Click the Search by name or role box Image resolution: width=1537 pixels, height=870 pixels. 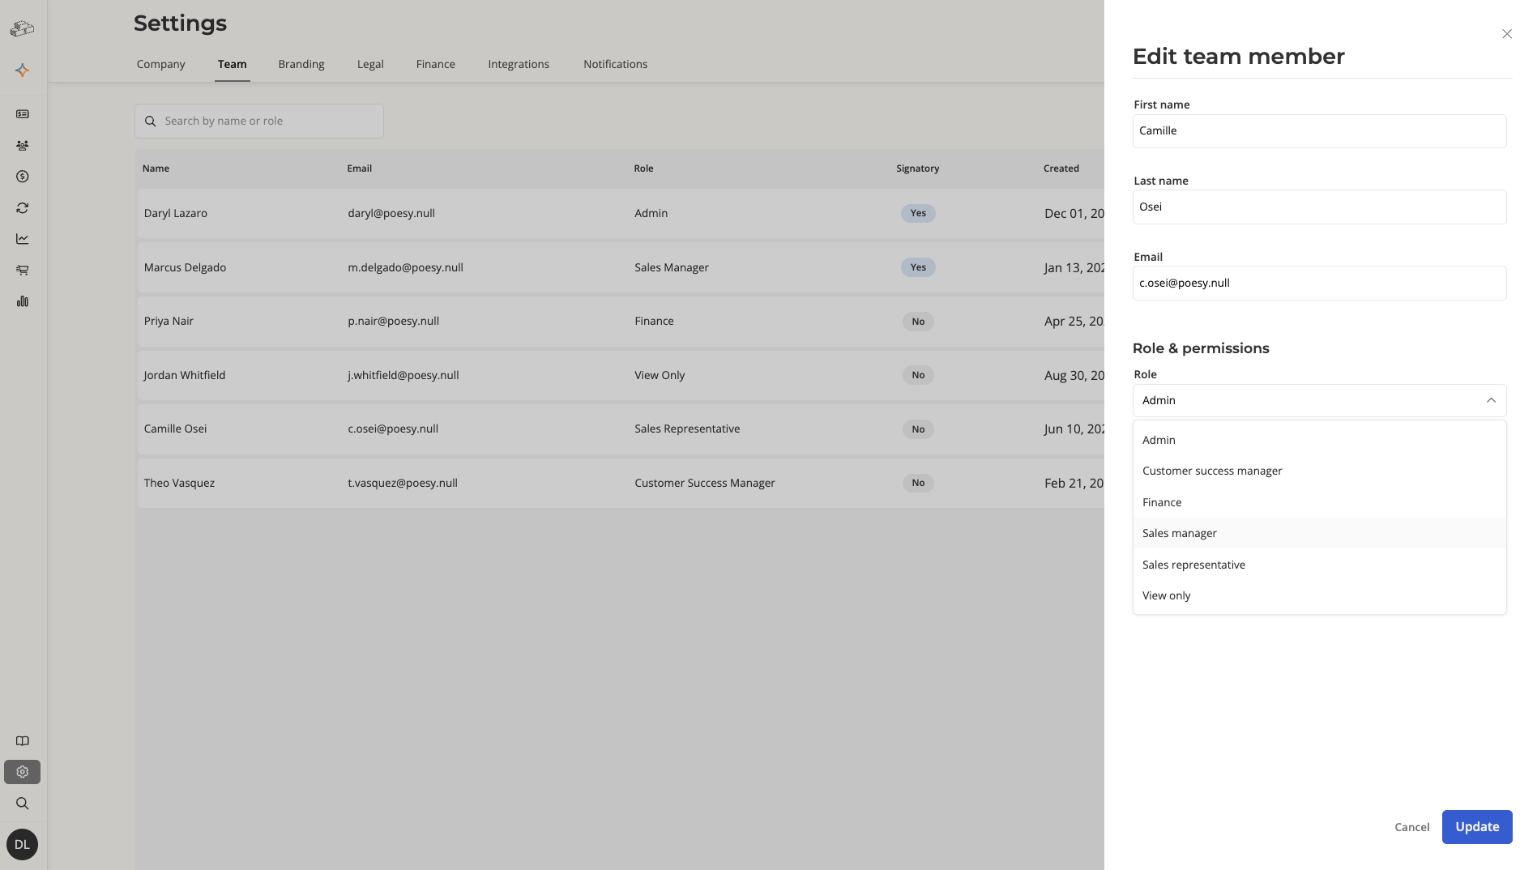click(x=258, y=122)
